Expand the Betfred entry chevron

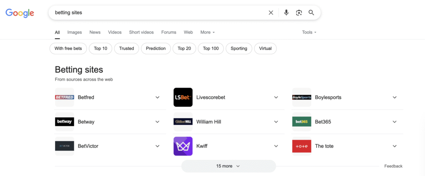click(x=157, y=98)
